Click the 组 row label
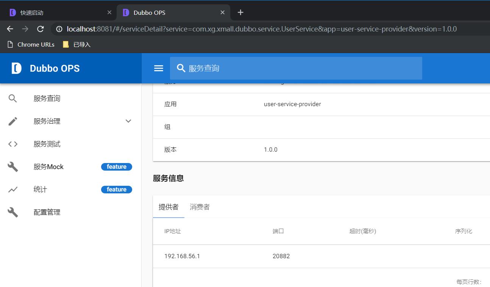The height and width of the screenshot is (287, 490). point(167,127)
